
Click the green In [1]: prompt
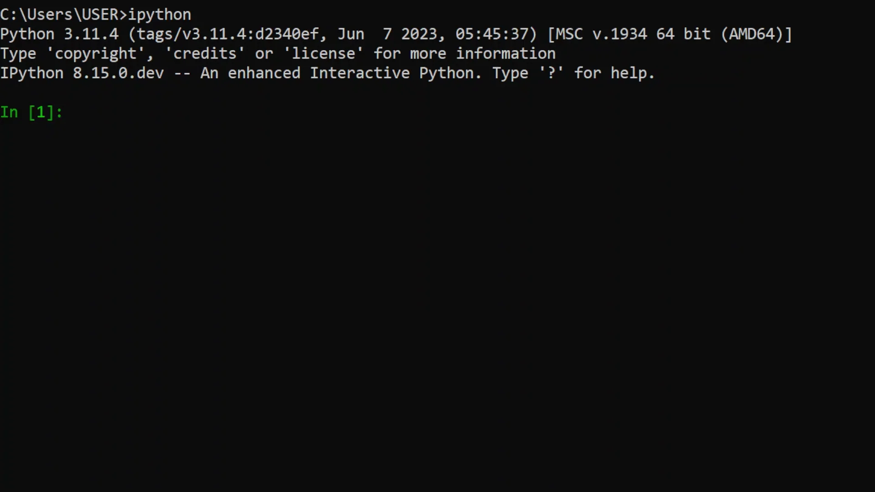(31, 112)
